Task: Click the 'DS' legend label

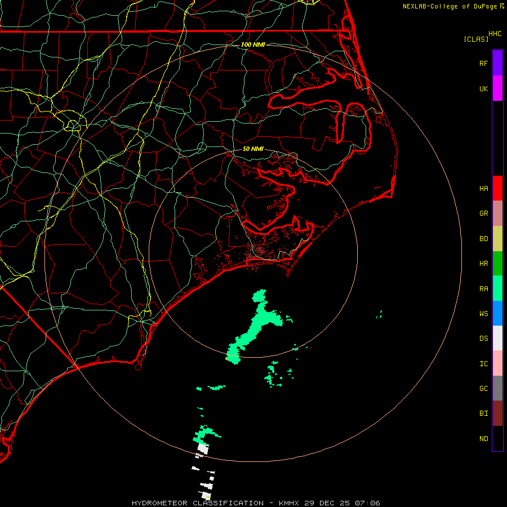Action: point(484,339)
